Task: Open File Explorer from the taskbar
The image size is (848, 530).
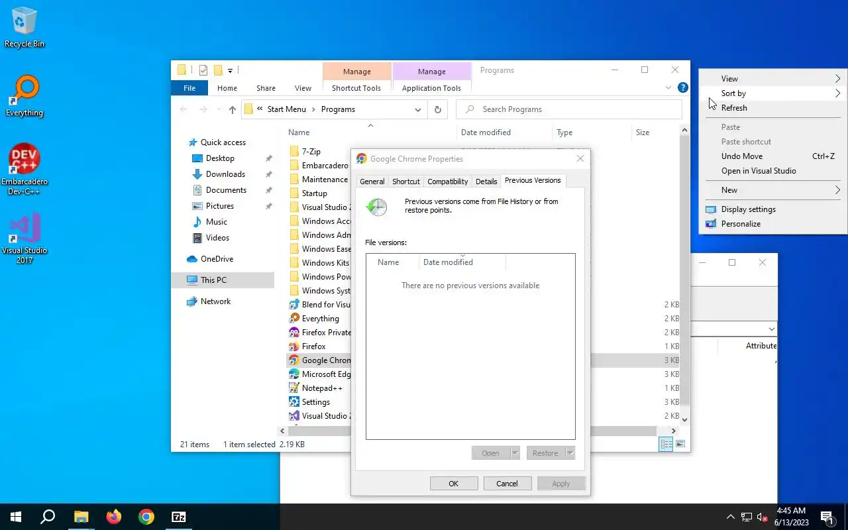Action: coord(81,517)
